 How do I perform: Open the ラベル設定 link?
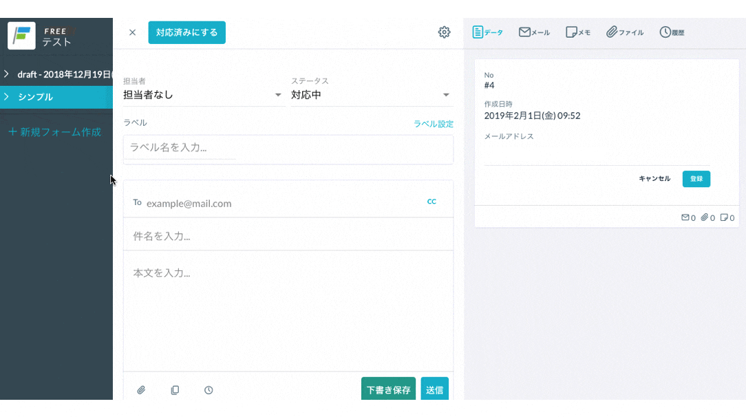(x=433, y=124)
